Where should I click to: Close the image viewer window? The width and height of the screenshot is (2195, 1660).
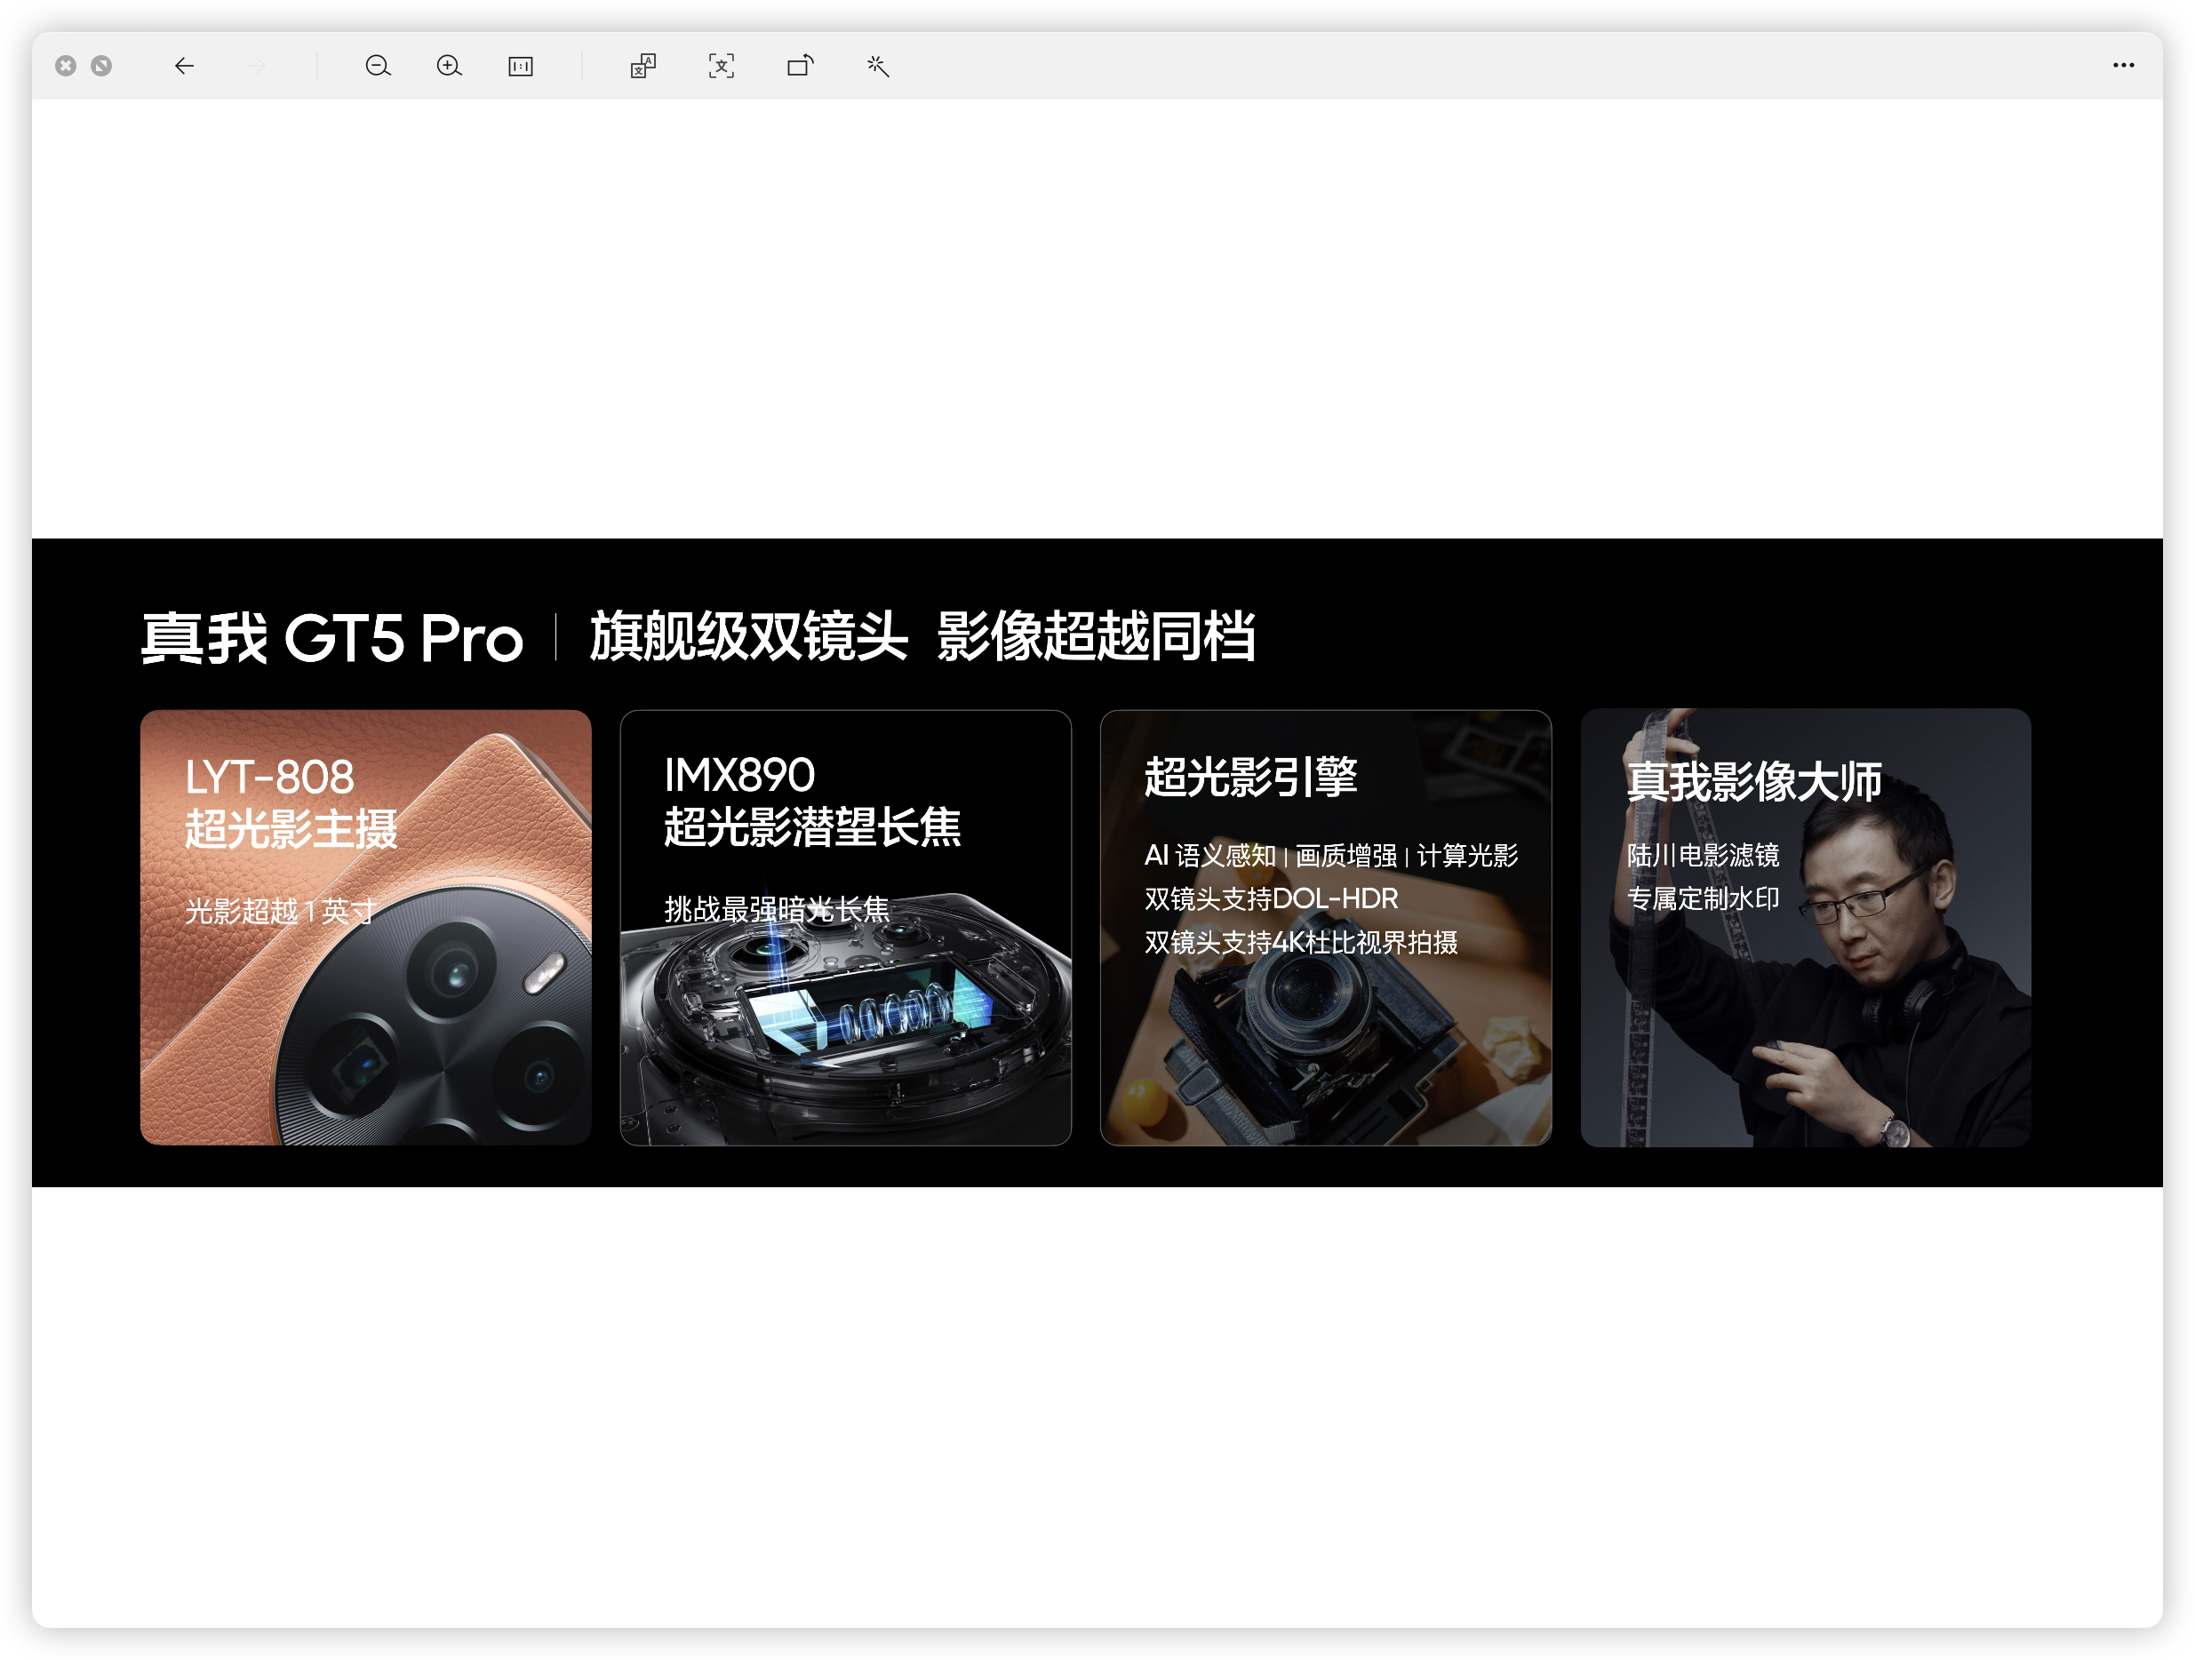click(66, 66)
